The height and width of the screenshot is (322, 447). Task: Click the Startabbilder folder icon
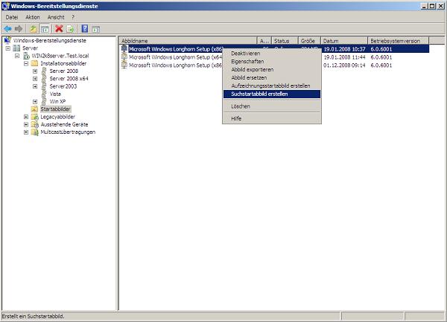(x=34, y=109)
